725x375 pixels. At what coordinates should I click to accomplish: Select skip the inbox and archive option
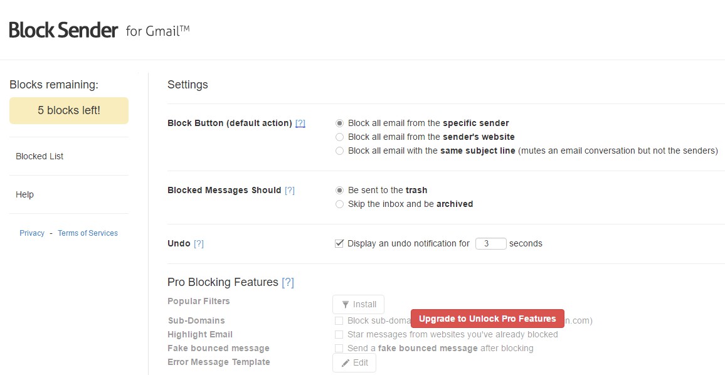tap(340, 204)
